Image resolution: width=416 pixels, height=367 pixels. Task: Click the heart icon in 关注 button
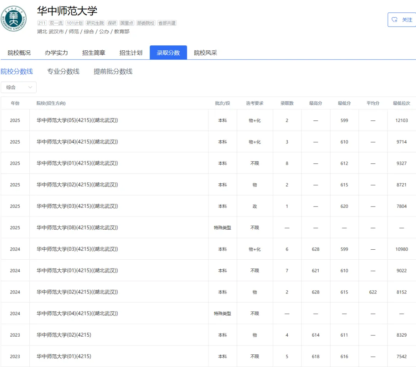(x=394, y=20)
